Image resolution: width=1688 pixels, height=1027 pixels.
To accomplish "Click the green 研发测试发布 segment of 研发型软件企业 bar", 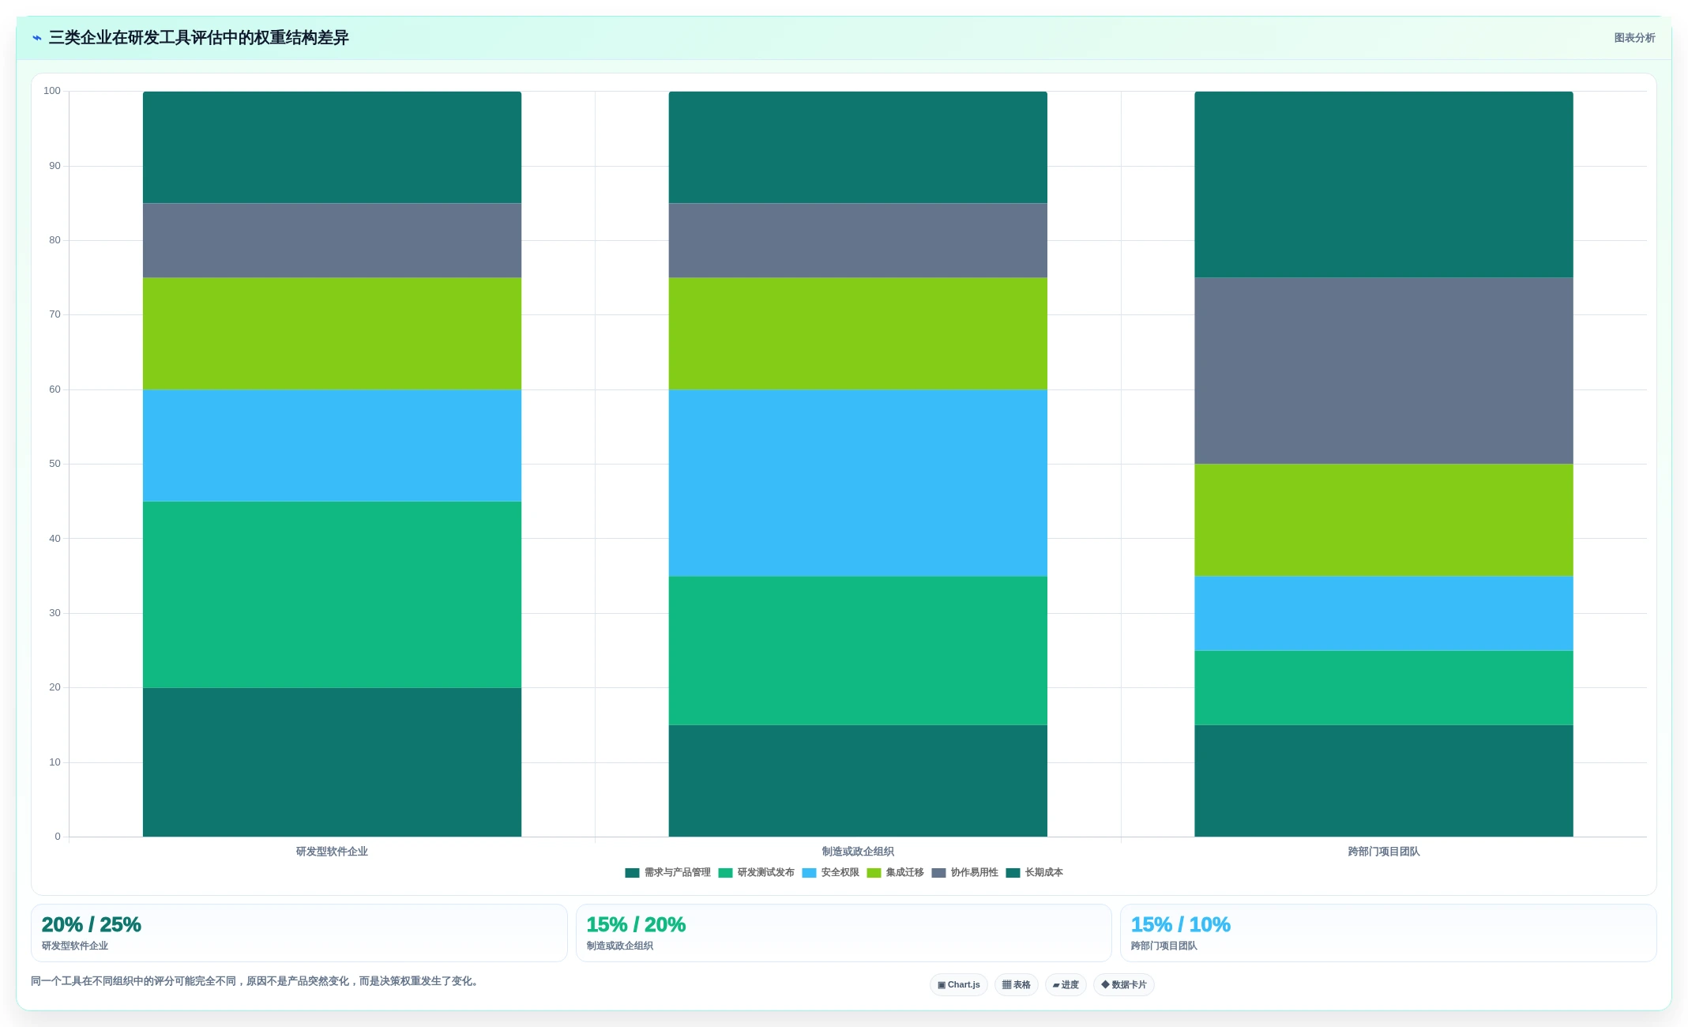I will pyautogui.click(x=332, y=595).
